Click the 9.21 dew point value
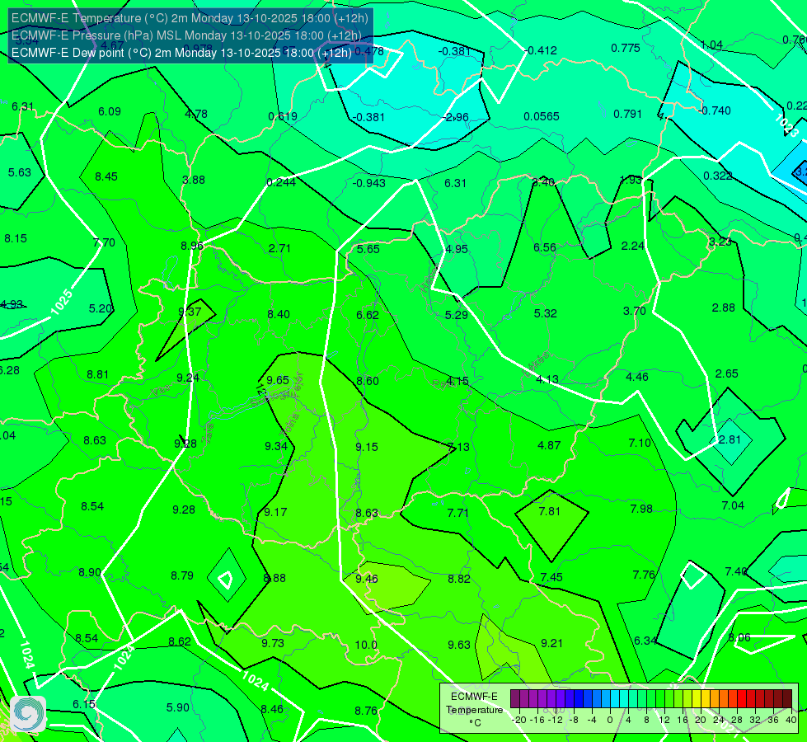 [551, 643]
